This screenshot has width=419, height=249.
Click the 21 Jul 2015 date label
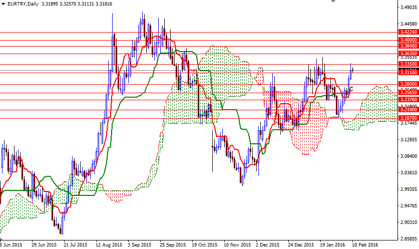(x=76, y=244)
